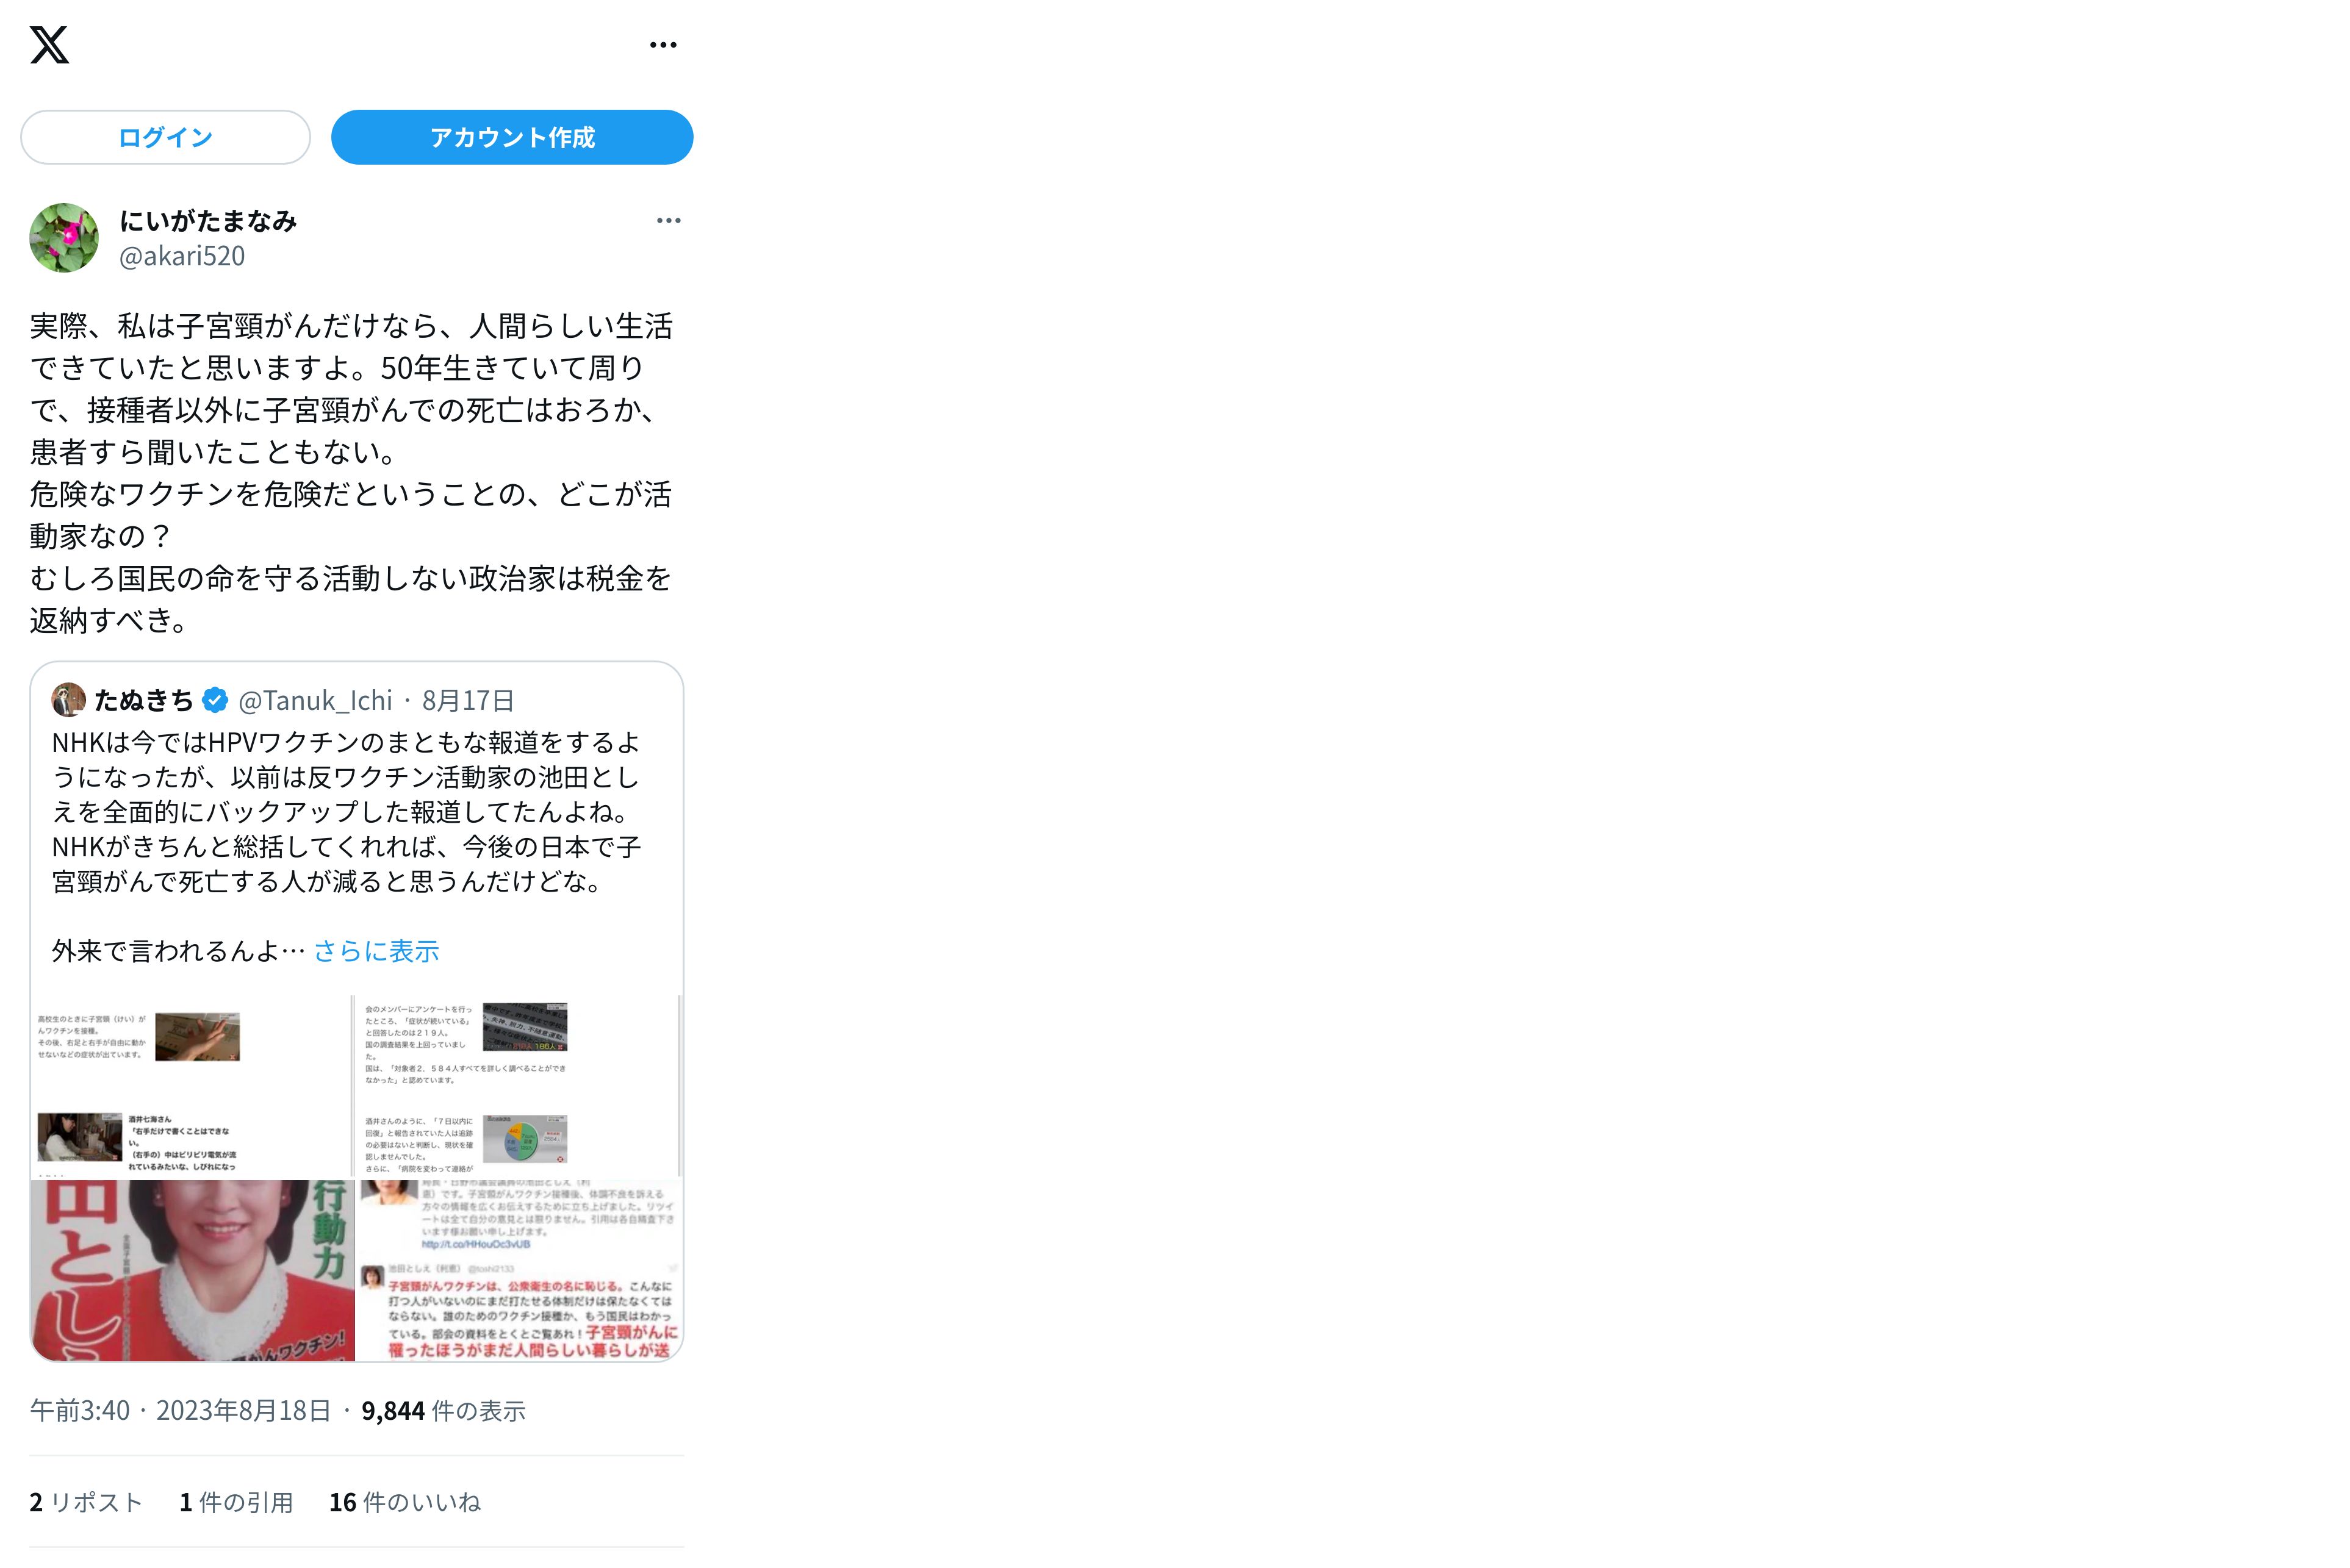Click the 8月17日 quoted post date
Screen dimensions: 2350x1568
[x=468, y=700]
